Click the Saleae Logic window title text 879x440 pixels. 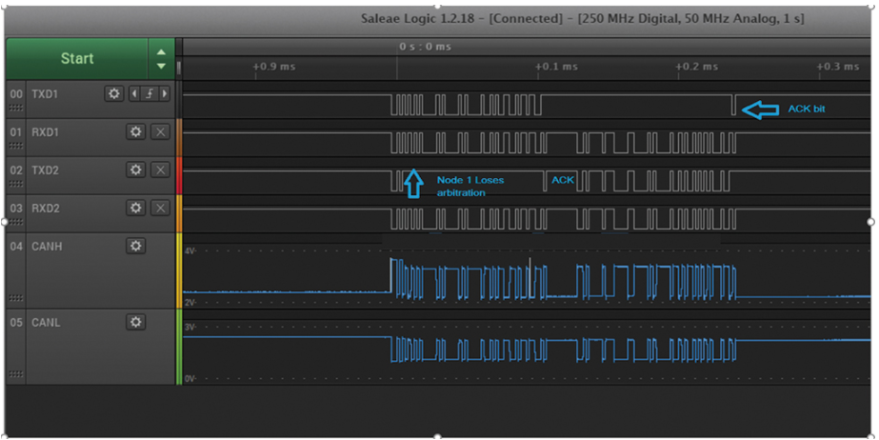(x=583, y=18)
